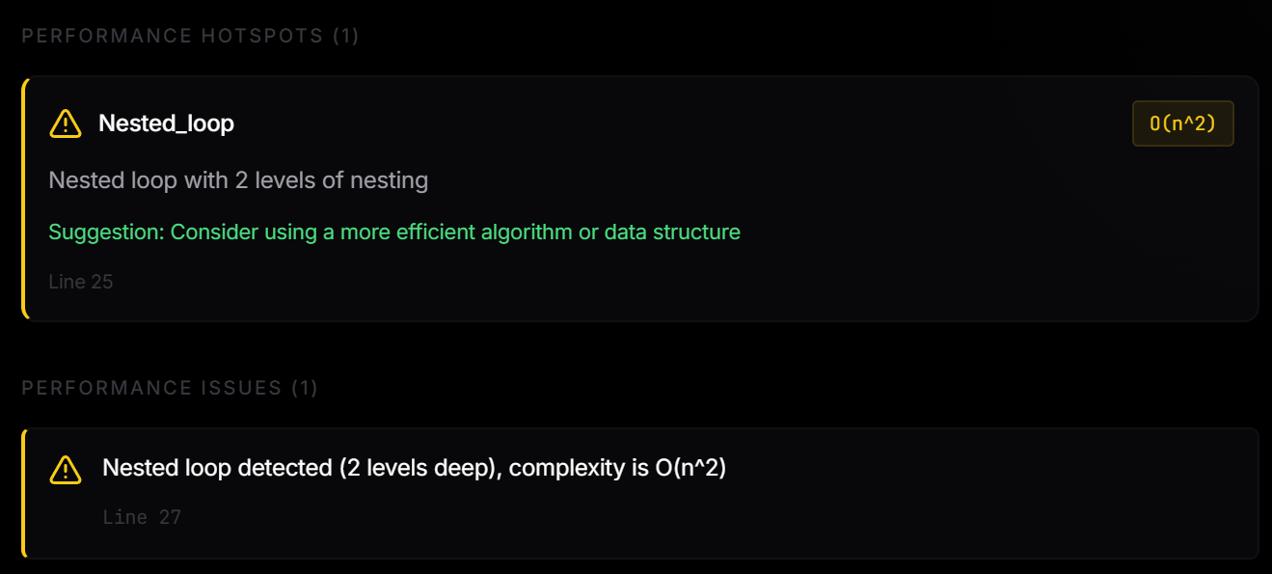Image resolution: width=1272 pixels, height=574 pixels.
Task: Click the warning icon on the nested loop detected issue
Action: (66, 469)
